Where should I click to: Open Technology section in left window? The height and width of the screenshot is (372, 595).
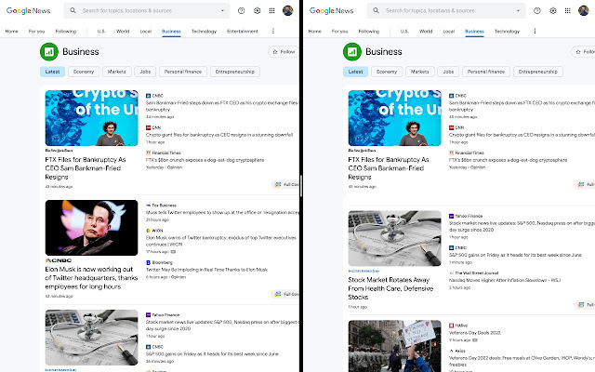click(x=204, y=31)
